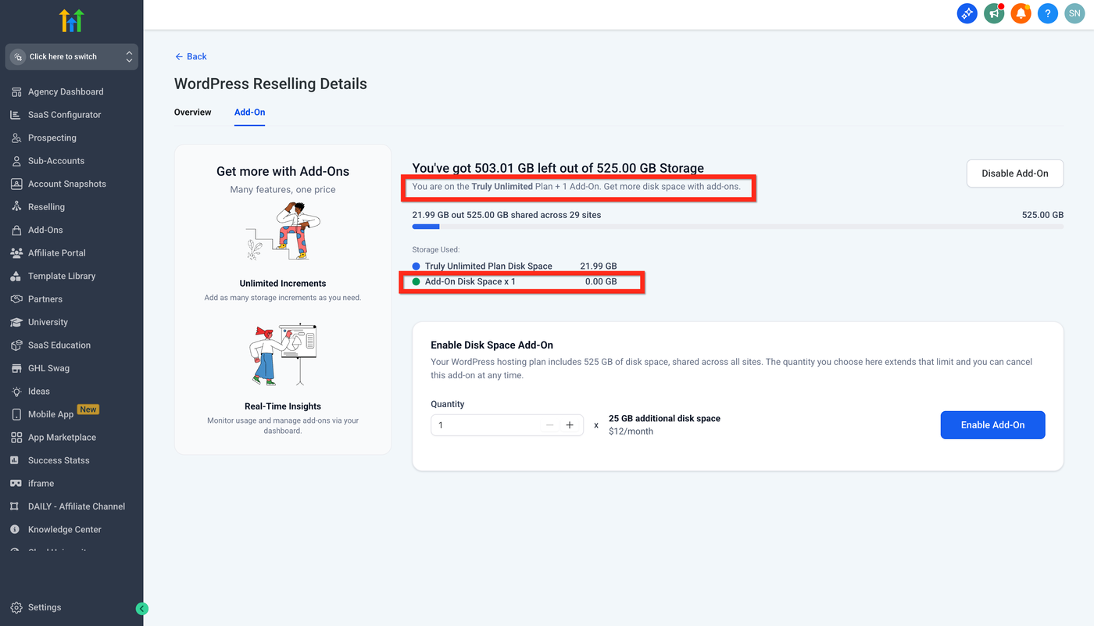Viewport: 1094px width, 626px height.
Task: Click the Settings gear icon
Action: [x=16, y=607]
